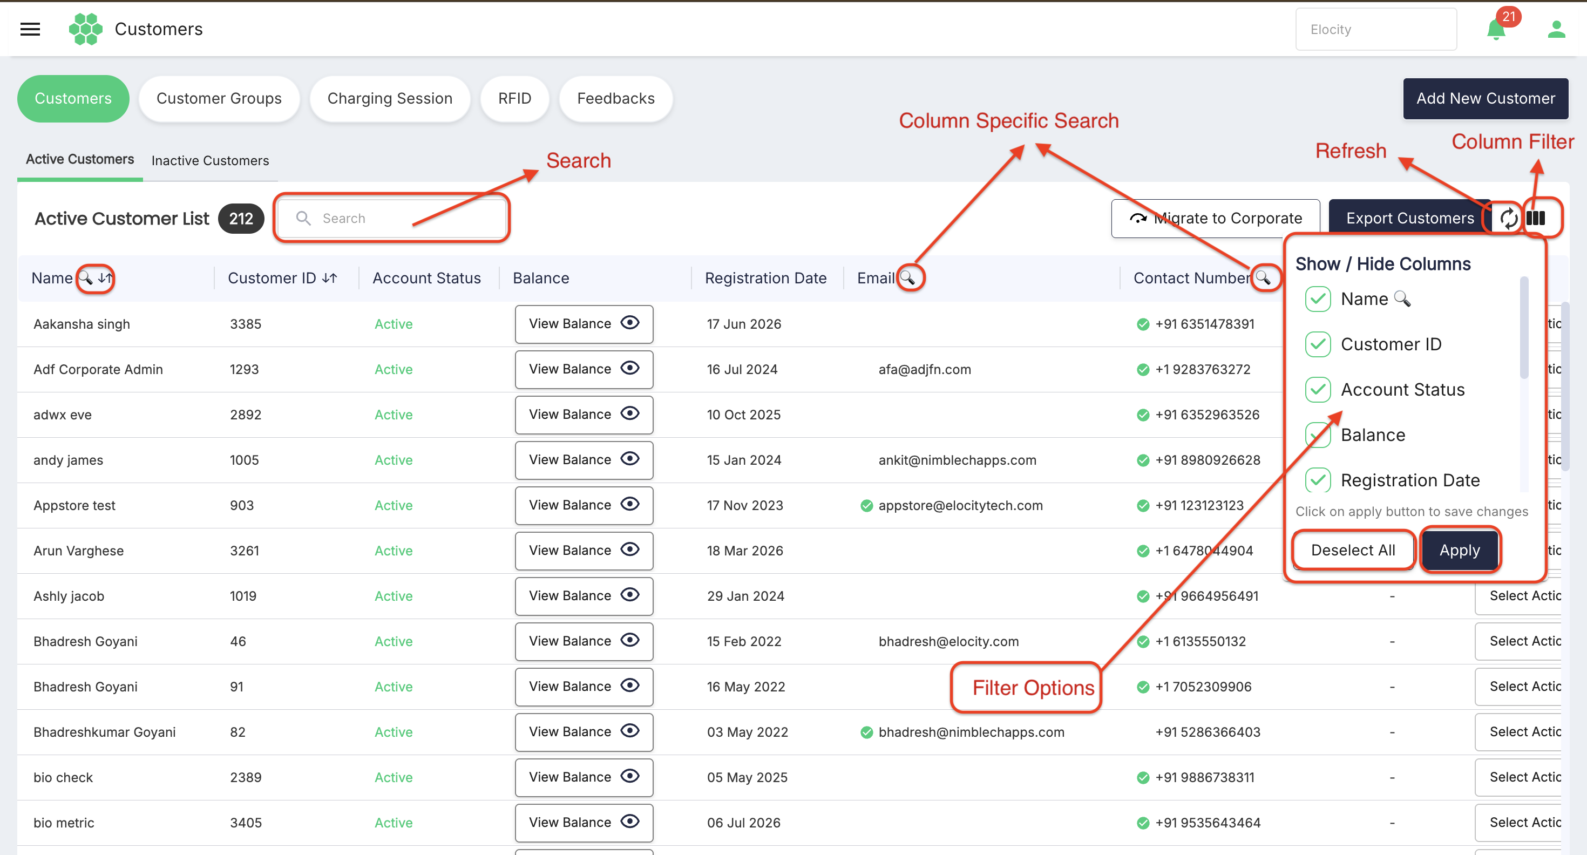Sort by Customer ID arrows

[330, 278]
